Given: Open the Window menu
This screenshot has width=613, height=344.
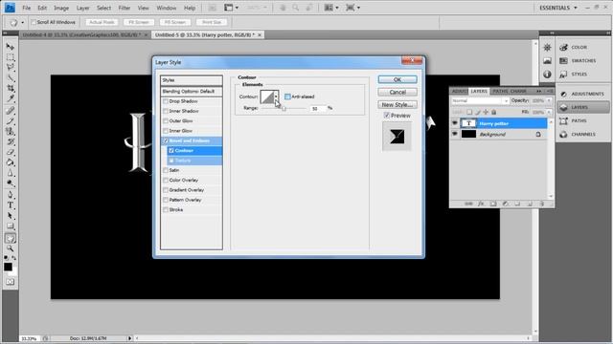Looking at the screenshot, I should tap(166, 8).
